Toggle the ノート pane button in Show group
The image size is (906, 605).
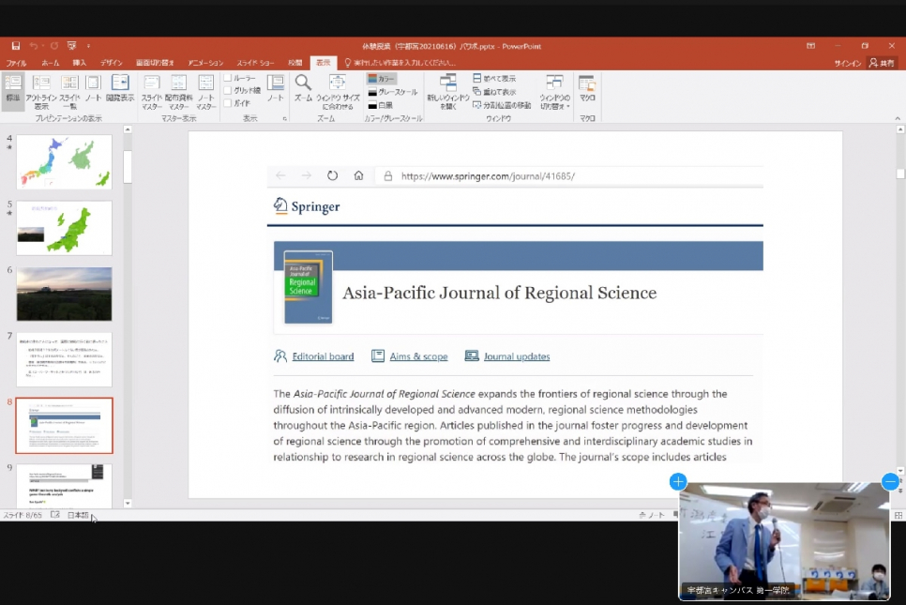275,88
